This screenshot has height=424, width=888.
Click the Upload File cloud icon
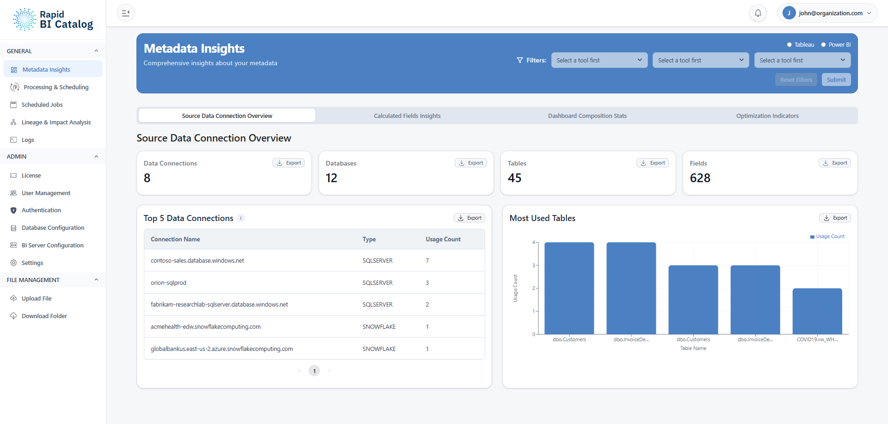click(x=13, y=298)
